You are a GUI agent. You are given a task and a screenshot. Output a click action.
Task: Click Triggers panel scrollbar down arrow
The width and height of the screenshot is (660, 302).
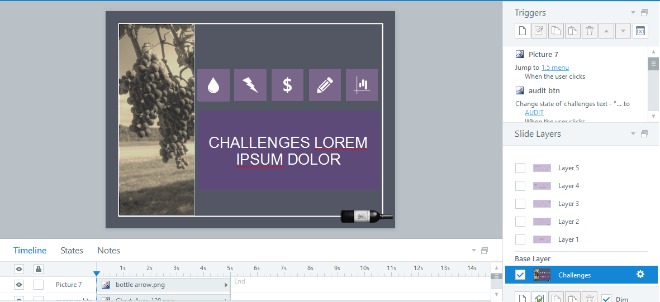653,116
